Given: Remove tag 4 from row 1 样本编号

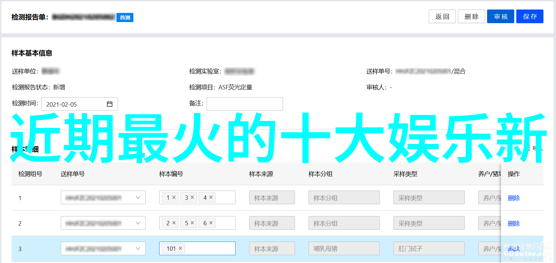Looking at the screenshot, I should (211, 197).
